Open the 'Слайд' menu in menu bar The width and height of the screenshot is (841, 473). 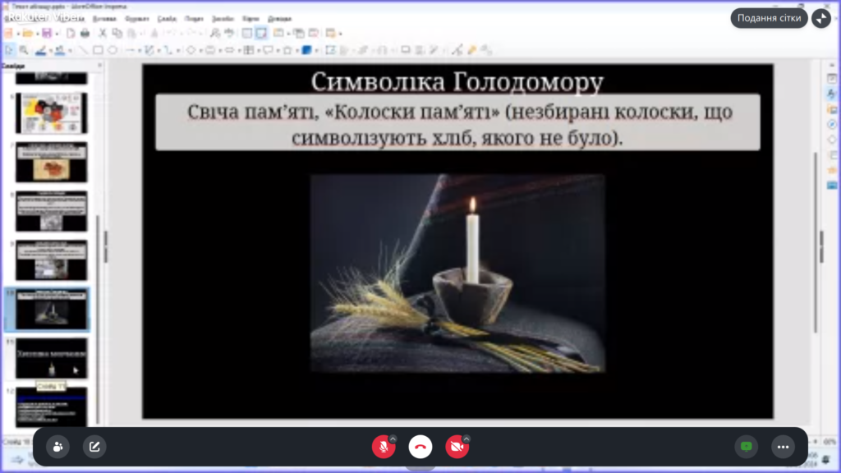coord(167,18)
